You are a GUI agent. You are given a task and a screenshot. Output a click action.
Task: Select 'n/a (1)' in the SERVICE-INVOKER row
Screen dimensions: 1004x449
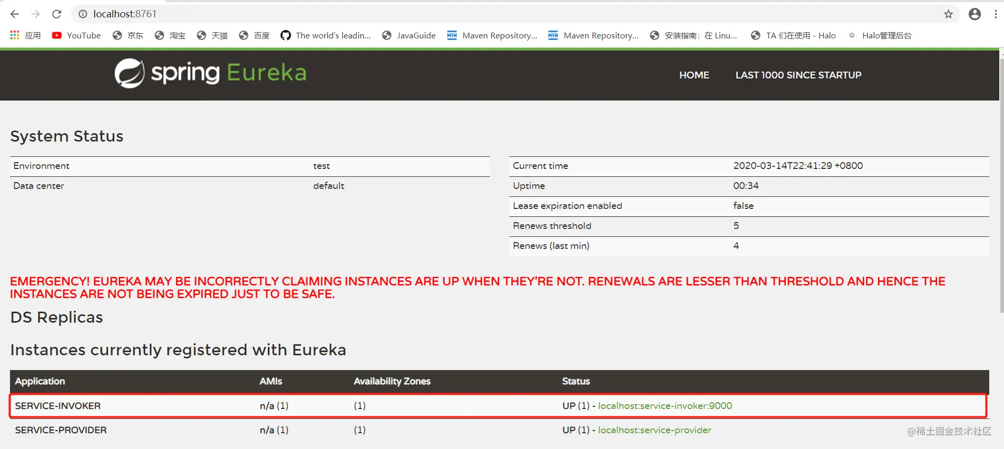point(274,406)
